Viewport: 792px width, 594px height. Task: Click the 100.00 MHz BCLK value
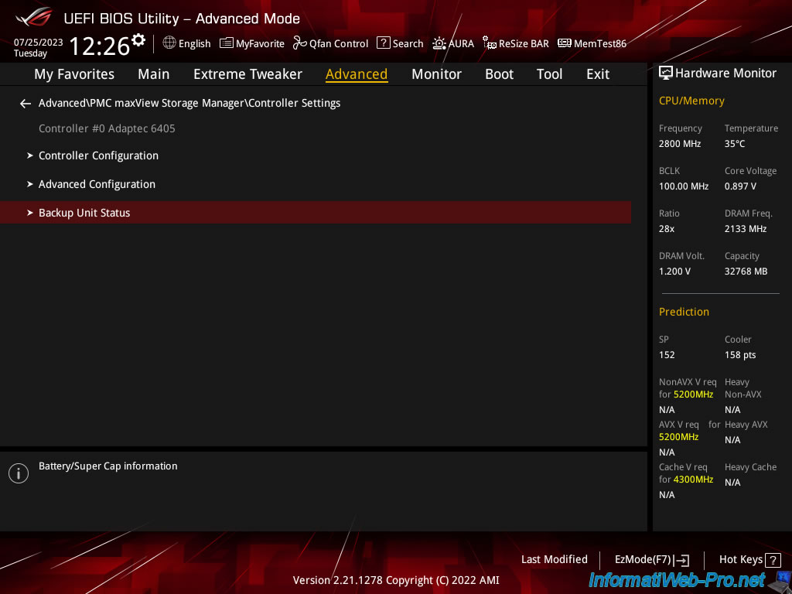pos(684,186)
